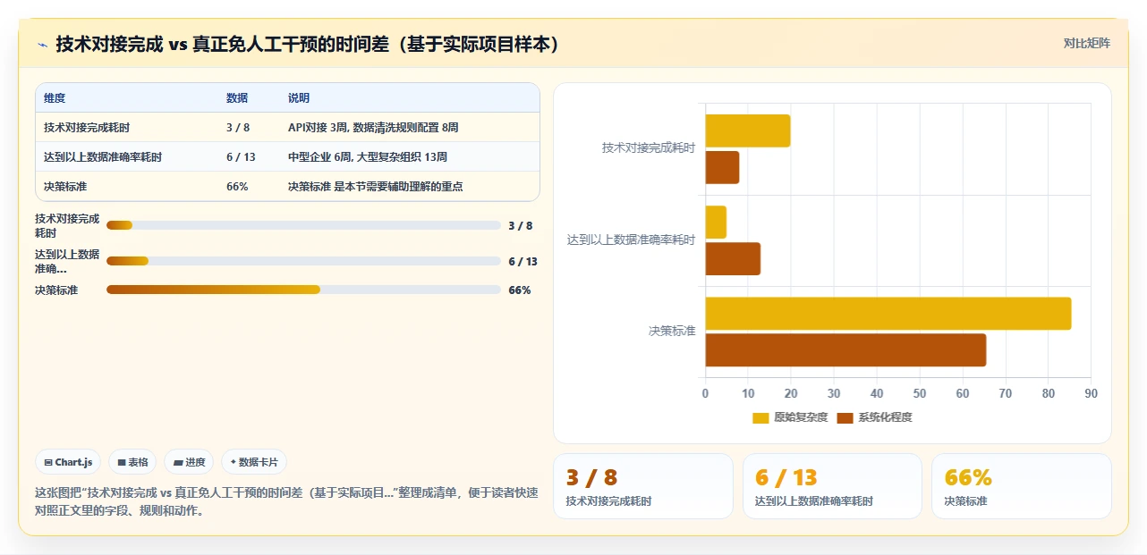This screenshot has width=1147, height=555.
Task: Click table value 3 / 8
Action: click(238, 128)
